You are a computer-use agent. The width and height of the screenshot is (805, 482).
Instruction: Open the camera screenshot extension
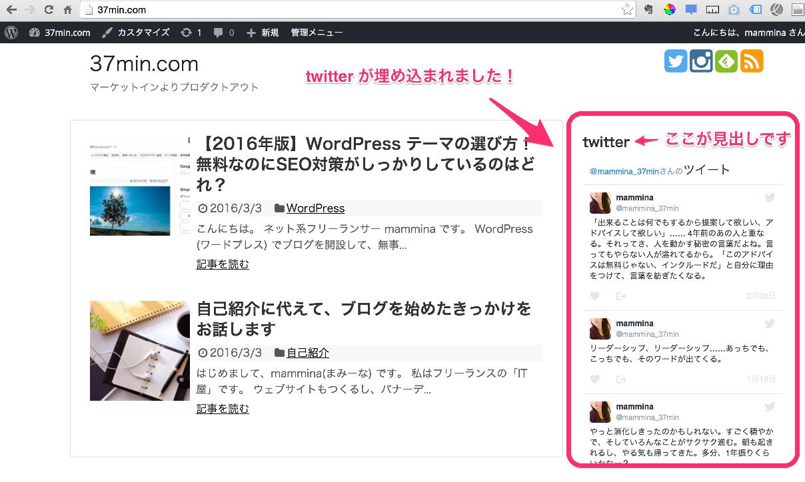[734, 10]
